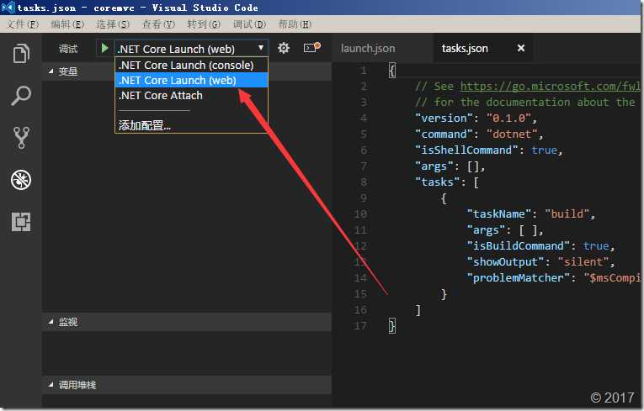Open the 选择(S) menu

point(113,24)
